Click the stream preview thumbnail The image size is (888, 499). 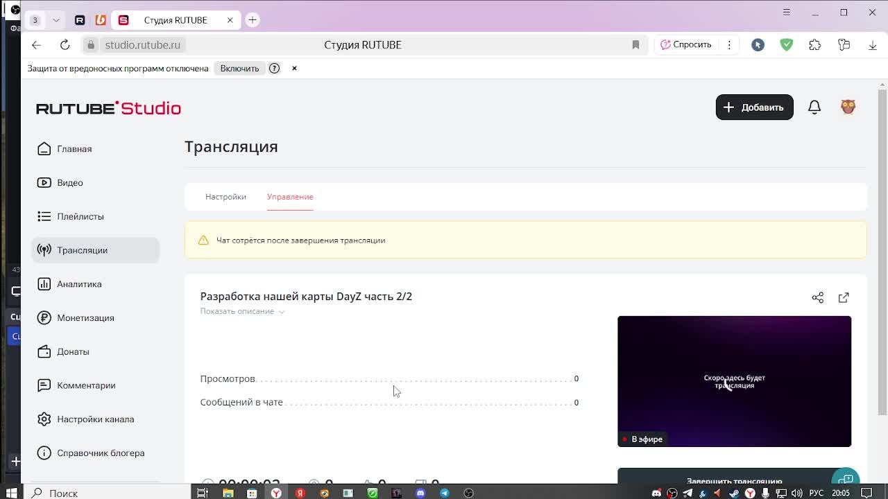734,381
